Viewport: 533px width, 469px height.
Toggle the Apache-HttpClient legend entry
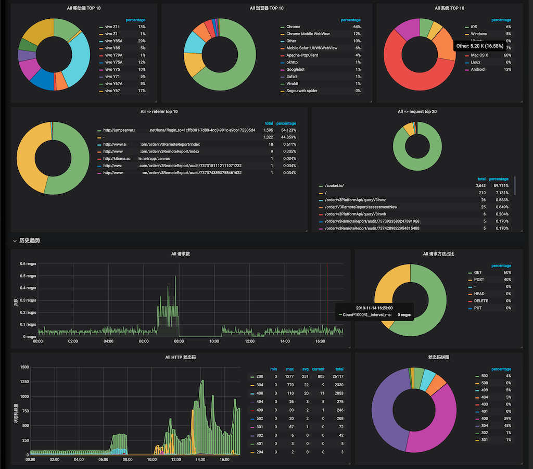pos(302,55)
